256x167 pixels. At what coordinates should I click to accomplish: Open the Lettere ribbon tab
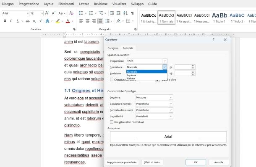pyautogui.click(x=84, y=4)
